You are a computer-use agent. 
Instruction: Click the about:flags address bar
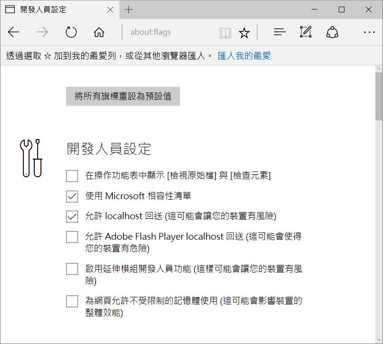point(171,32)
